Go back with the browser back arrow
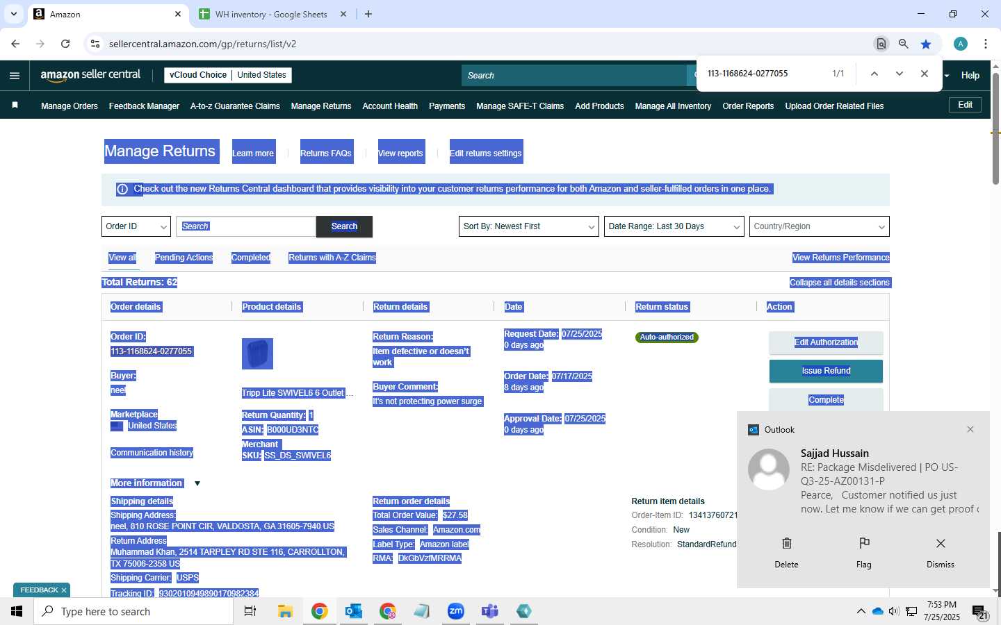 (15, 44)
